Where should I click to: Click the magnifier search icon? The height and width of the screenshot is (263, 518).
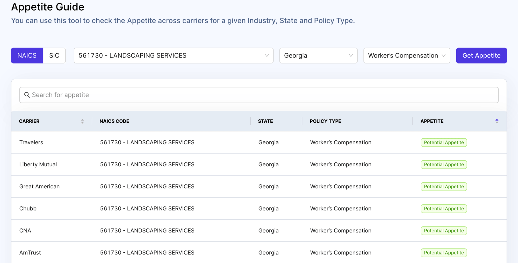click(27, 95)
